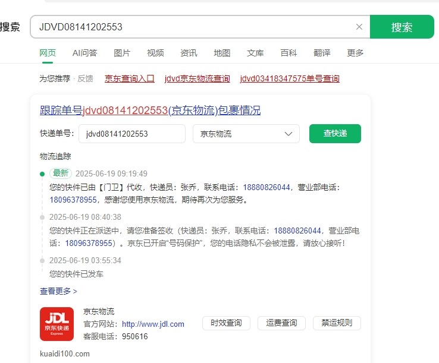
Task: Expand tracking history via 查看更多
Action: (x=58, y=291)
